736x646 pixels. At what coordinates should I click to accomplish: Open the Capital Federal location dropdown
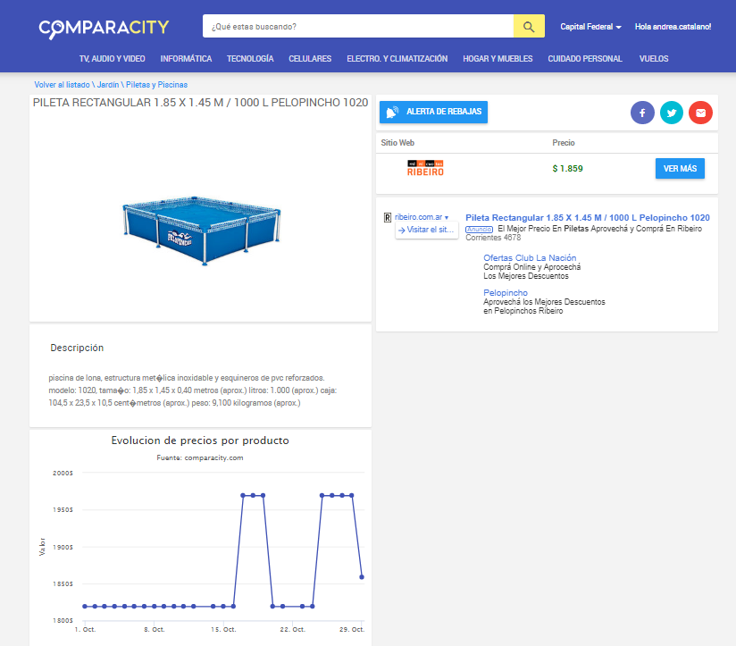tap(590, 27)
